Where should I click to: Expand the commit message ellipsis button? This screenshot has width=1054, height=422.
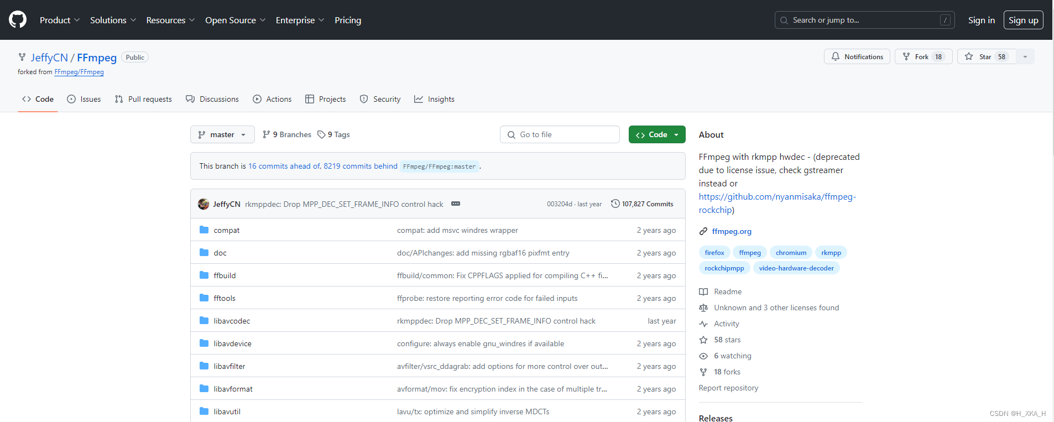pos(456,204)
